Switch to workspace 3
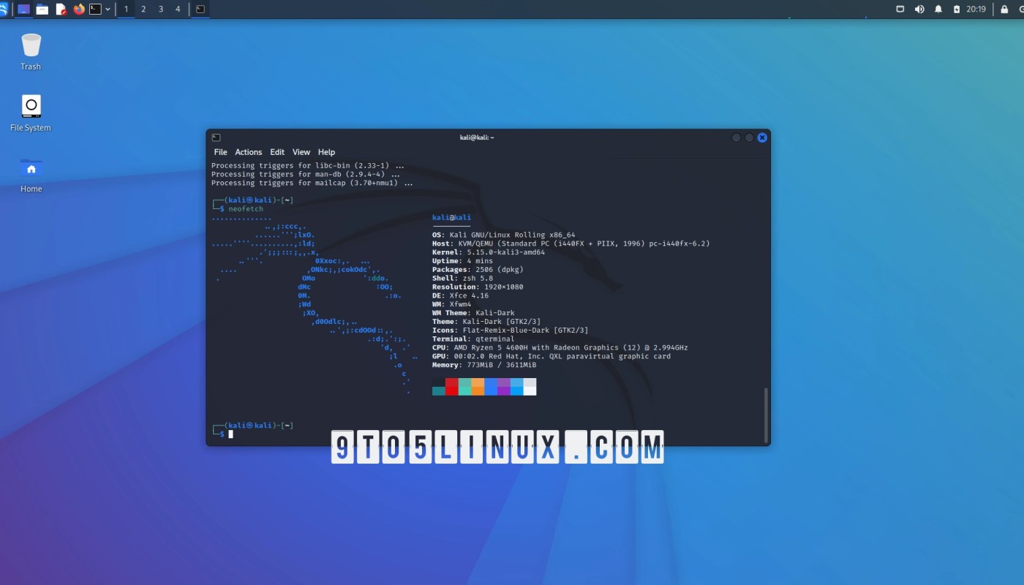 pos(161,10)
